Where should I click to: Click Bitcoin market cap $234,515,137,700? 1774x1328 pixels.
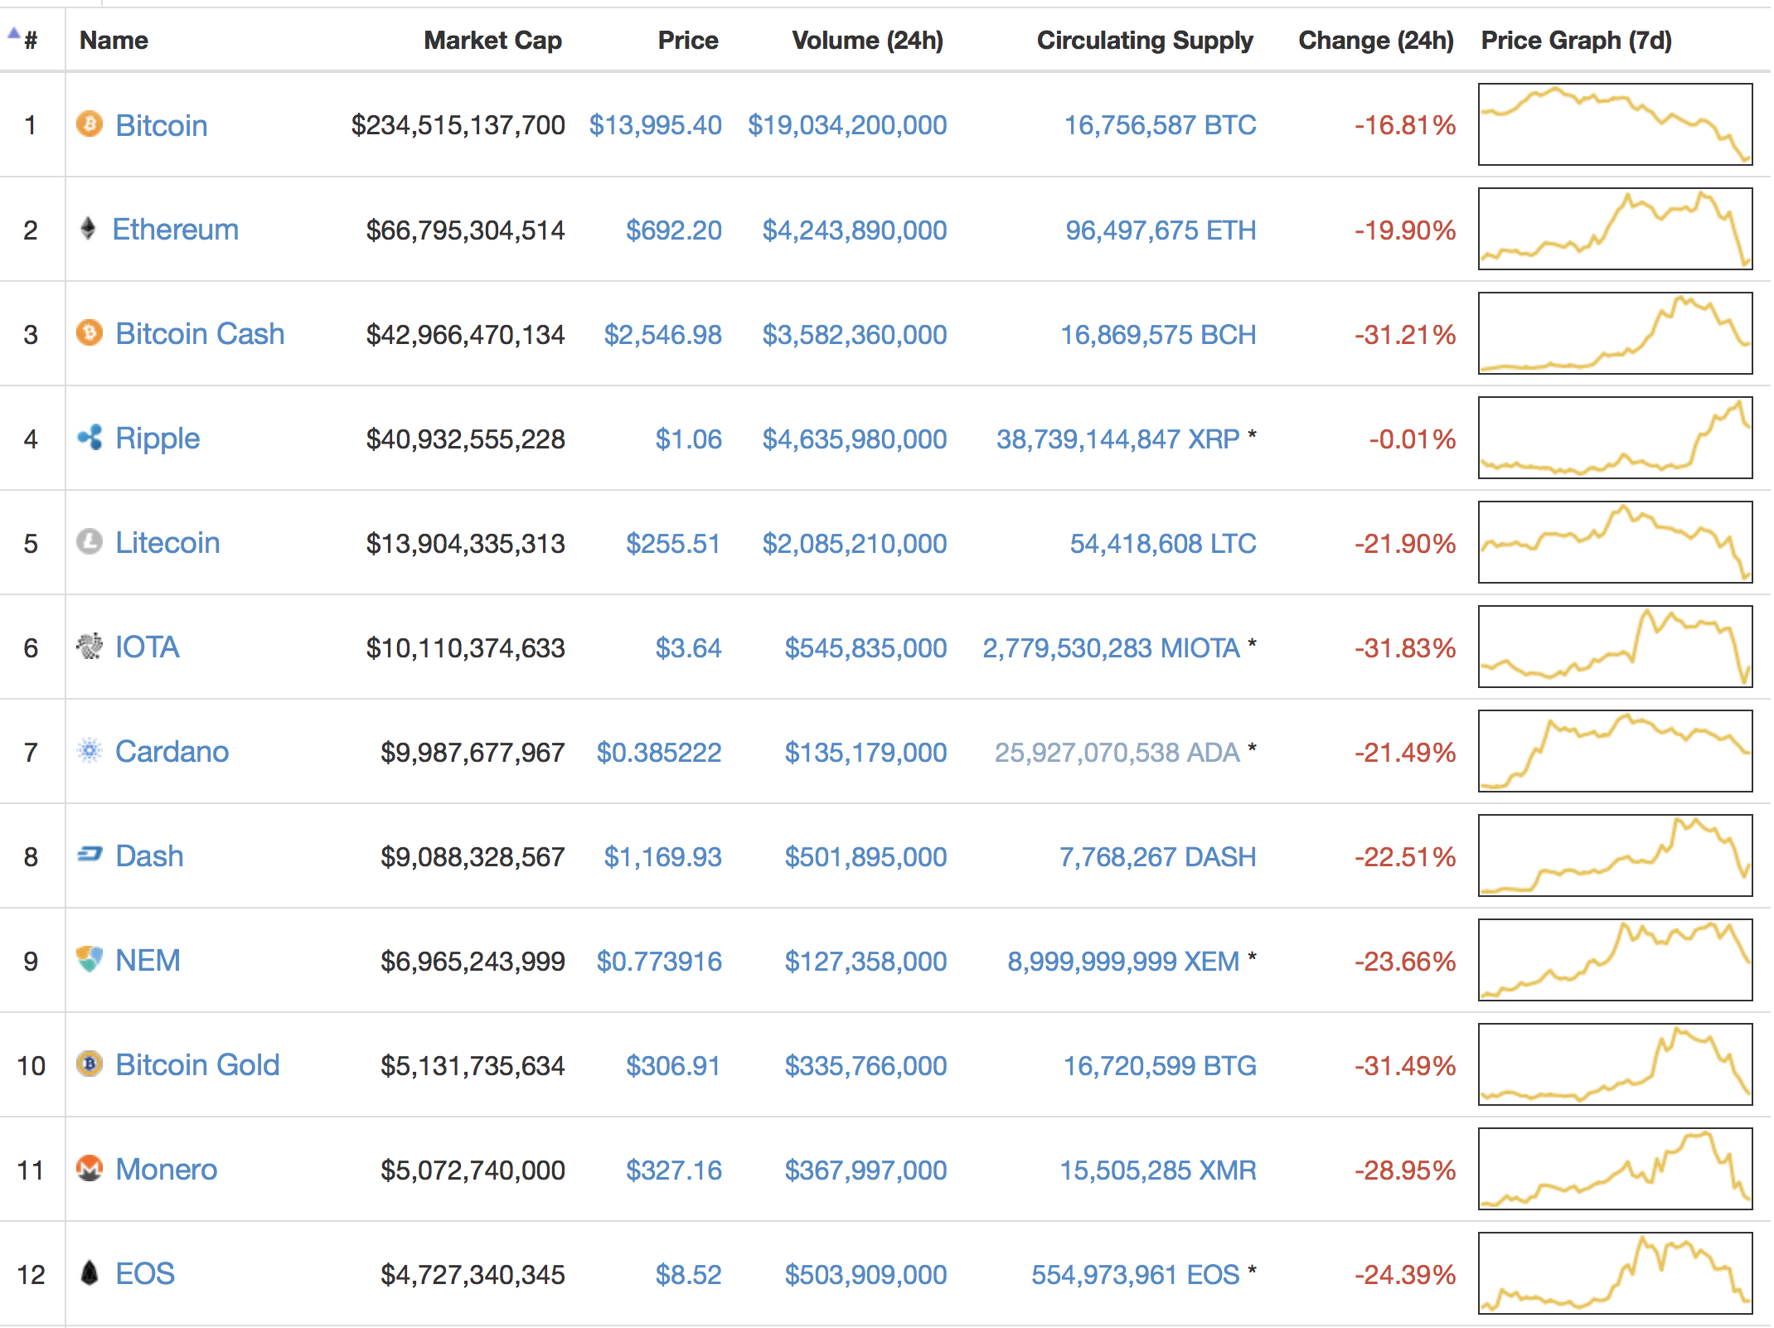458,125
